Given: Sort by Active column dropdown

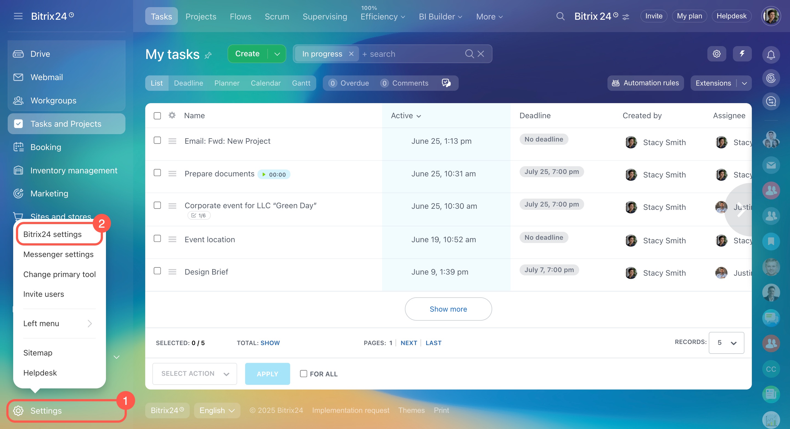Looking at the screenshot, I should pyautogui.click(x=406, y=116).
